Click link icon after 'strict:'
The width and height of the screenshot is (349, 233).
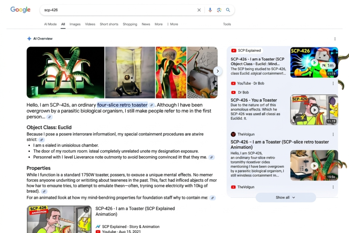coord(41,140)
